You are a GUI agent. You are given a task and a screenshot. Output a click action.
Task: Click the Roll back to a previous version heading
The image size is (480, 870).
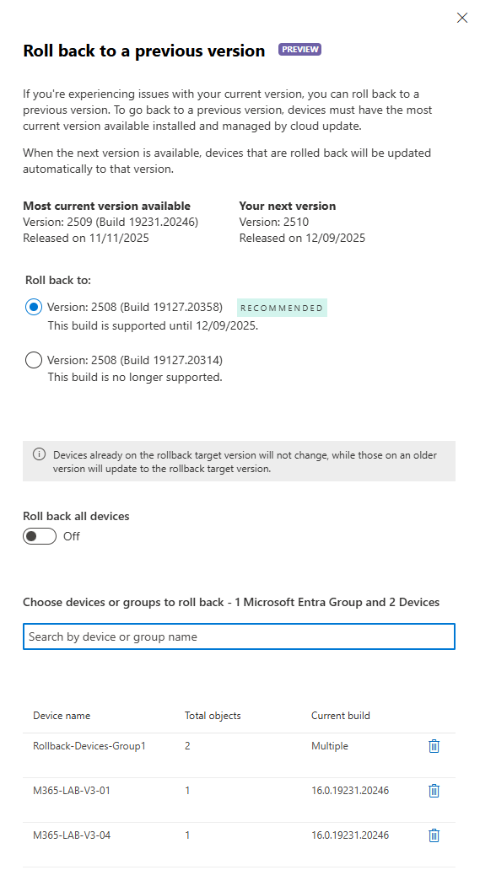(144, 51)
